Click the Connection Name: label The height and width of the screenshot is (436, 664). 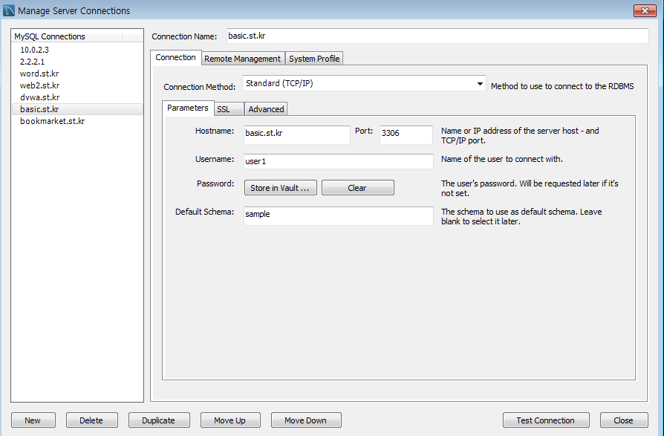point(184,37)
